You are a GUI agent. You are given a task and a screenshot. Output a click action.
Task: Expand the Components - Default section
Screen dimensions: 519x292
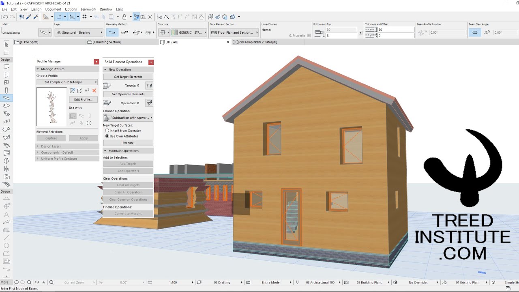click(x=67, y=152)
